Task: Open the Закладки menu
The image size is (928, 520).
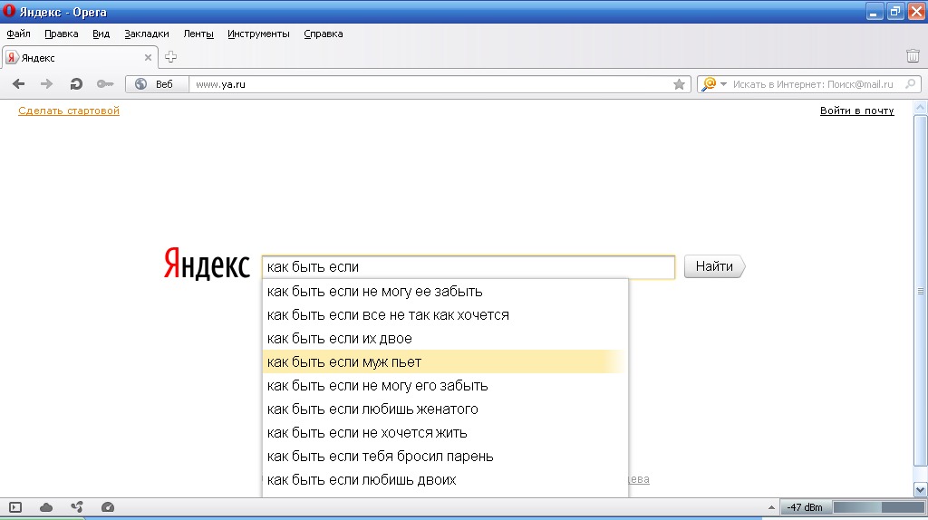Action: [x=147, y=34]
